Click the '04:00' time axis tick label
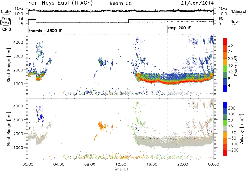 (x=59, y=165)
